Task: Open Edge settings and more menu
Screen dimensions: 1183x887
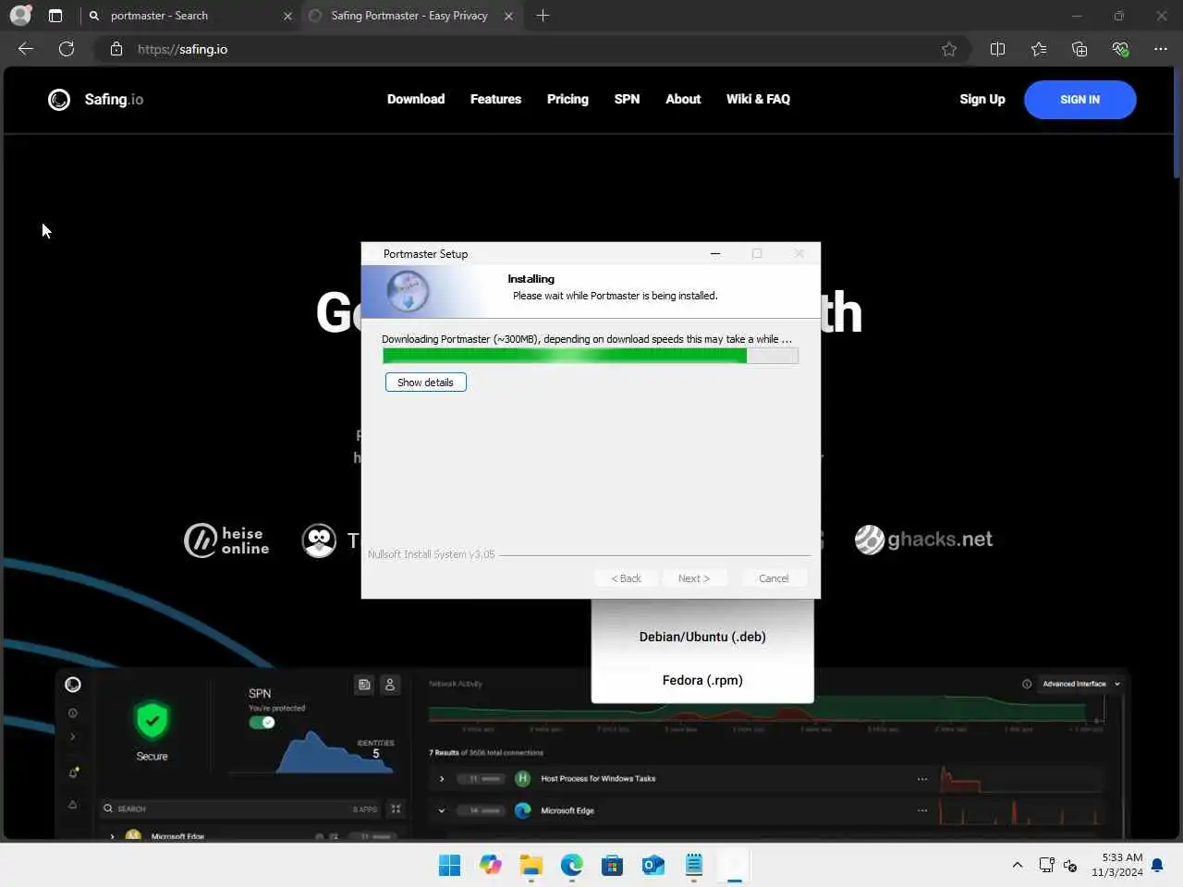Action: coord(1161,49)
